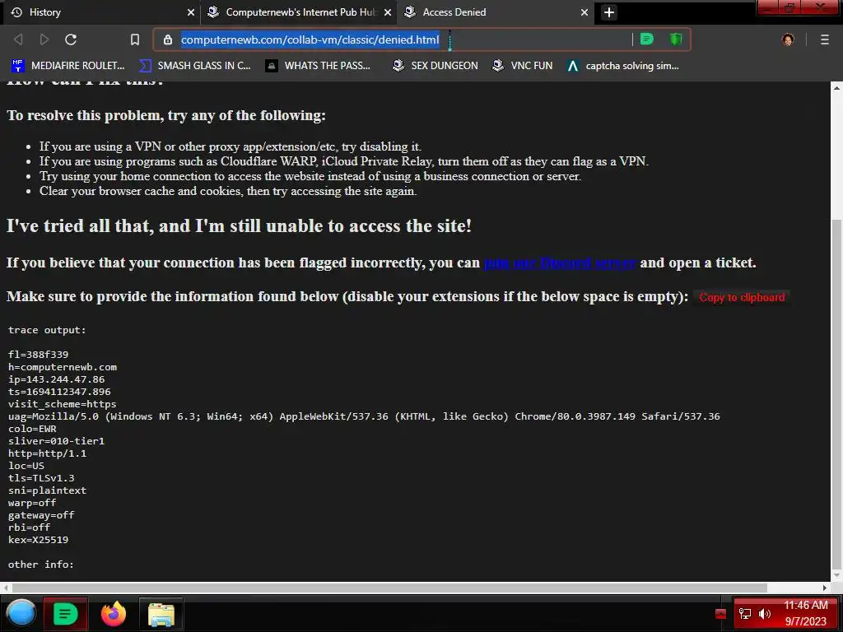Reload the Access Denied page

tap(71, 39)
